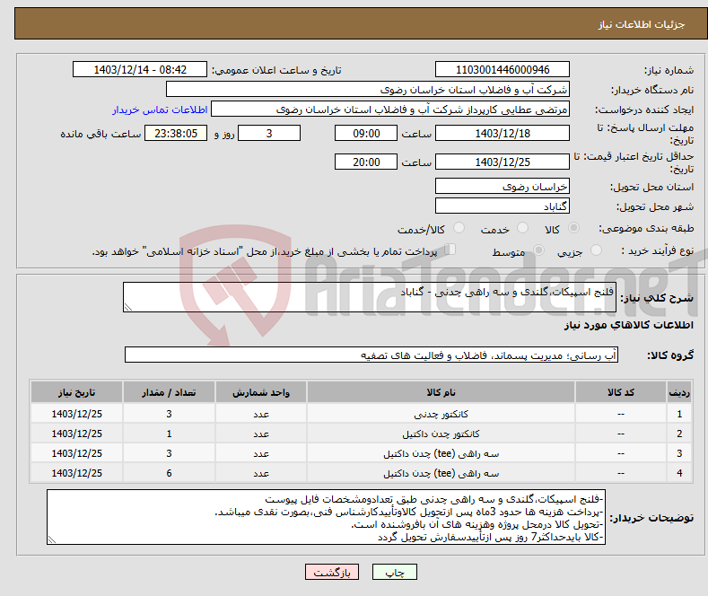Click the price validity date 1403/12/25 field

tap(503, 162)
